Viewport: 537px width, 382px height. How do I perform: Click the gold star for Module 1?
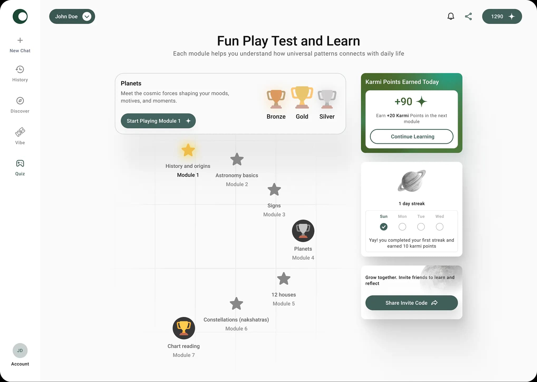pyautogui.click(x=188, y=150)
